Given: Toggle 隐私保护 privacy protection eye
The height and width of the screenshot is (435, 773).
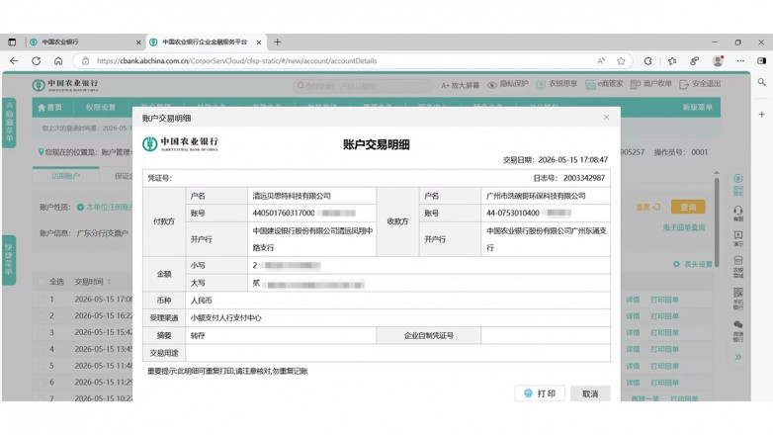Looking at the screenshot, I should 508,84.
